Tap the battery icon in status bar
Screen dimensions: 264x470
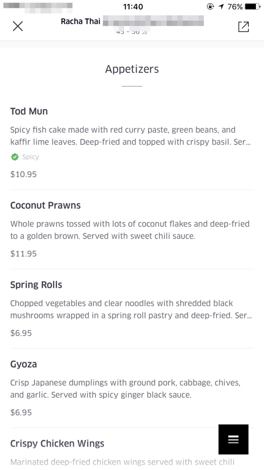coord(253,6)
